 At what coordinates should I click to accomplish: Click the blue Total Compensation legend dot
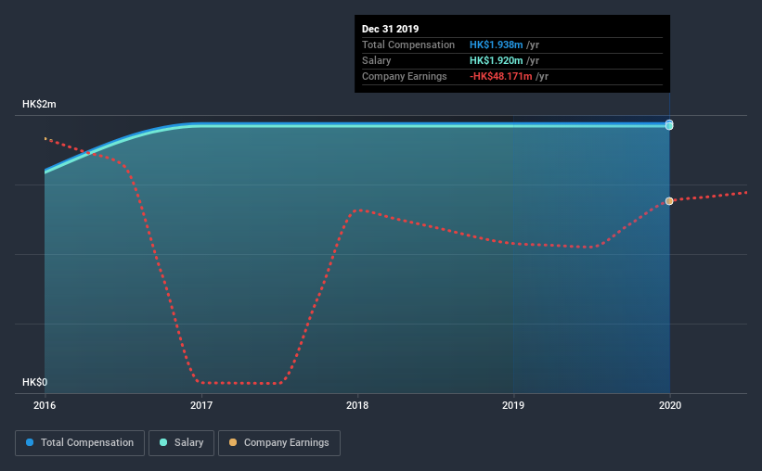point(30,442)
